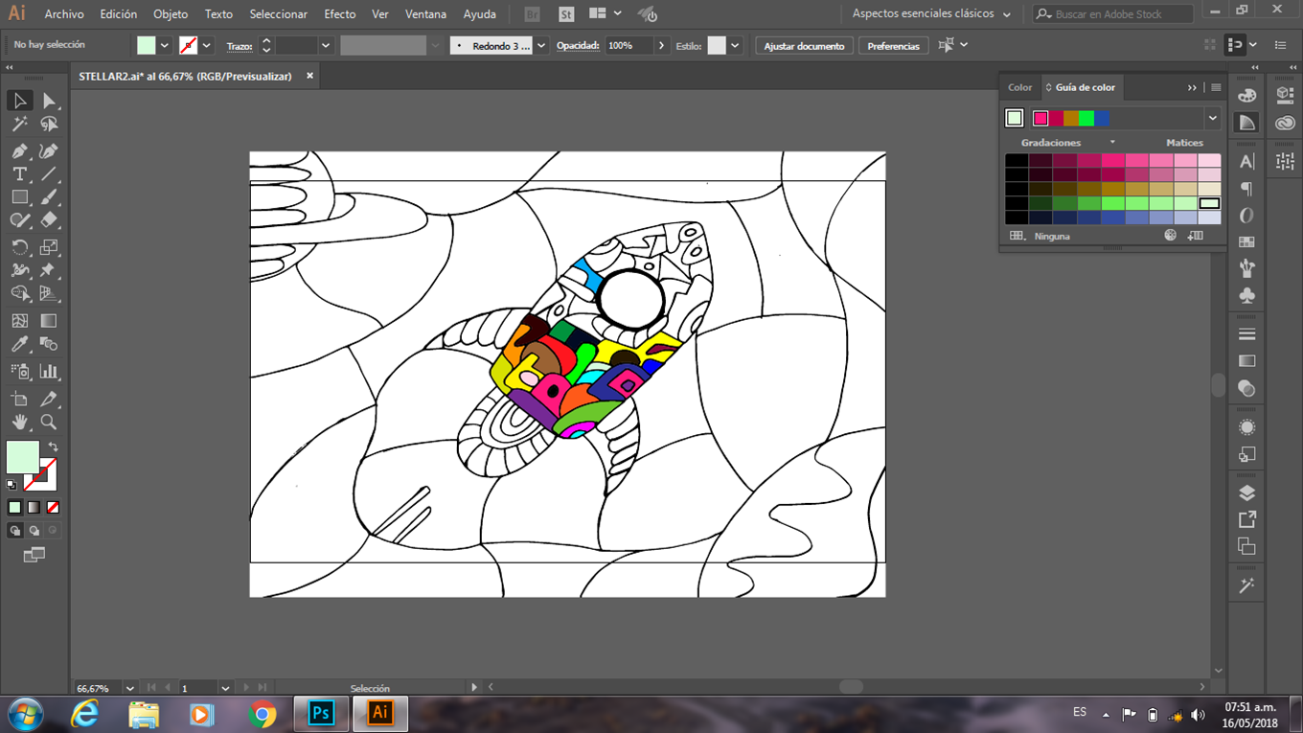Screen dimensions: 1303x733
Task: Select the Blend tool
Action: 49,344
